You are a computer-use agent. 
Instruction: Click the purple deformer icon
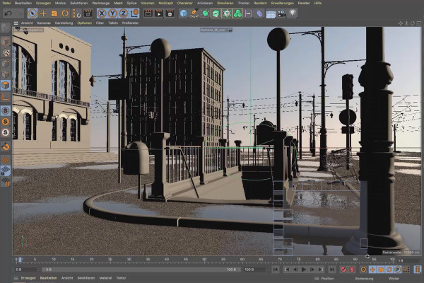[259, 13]
